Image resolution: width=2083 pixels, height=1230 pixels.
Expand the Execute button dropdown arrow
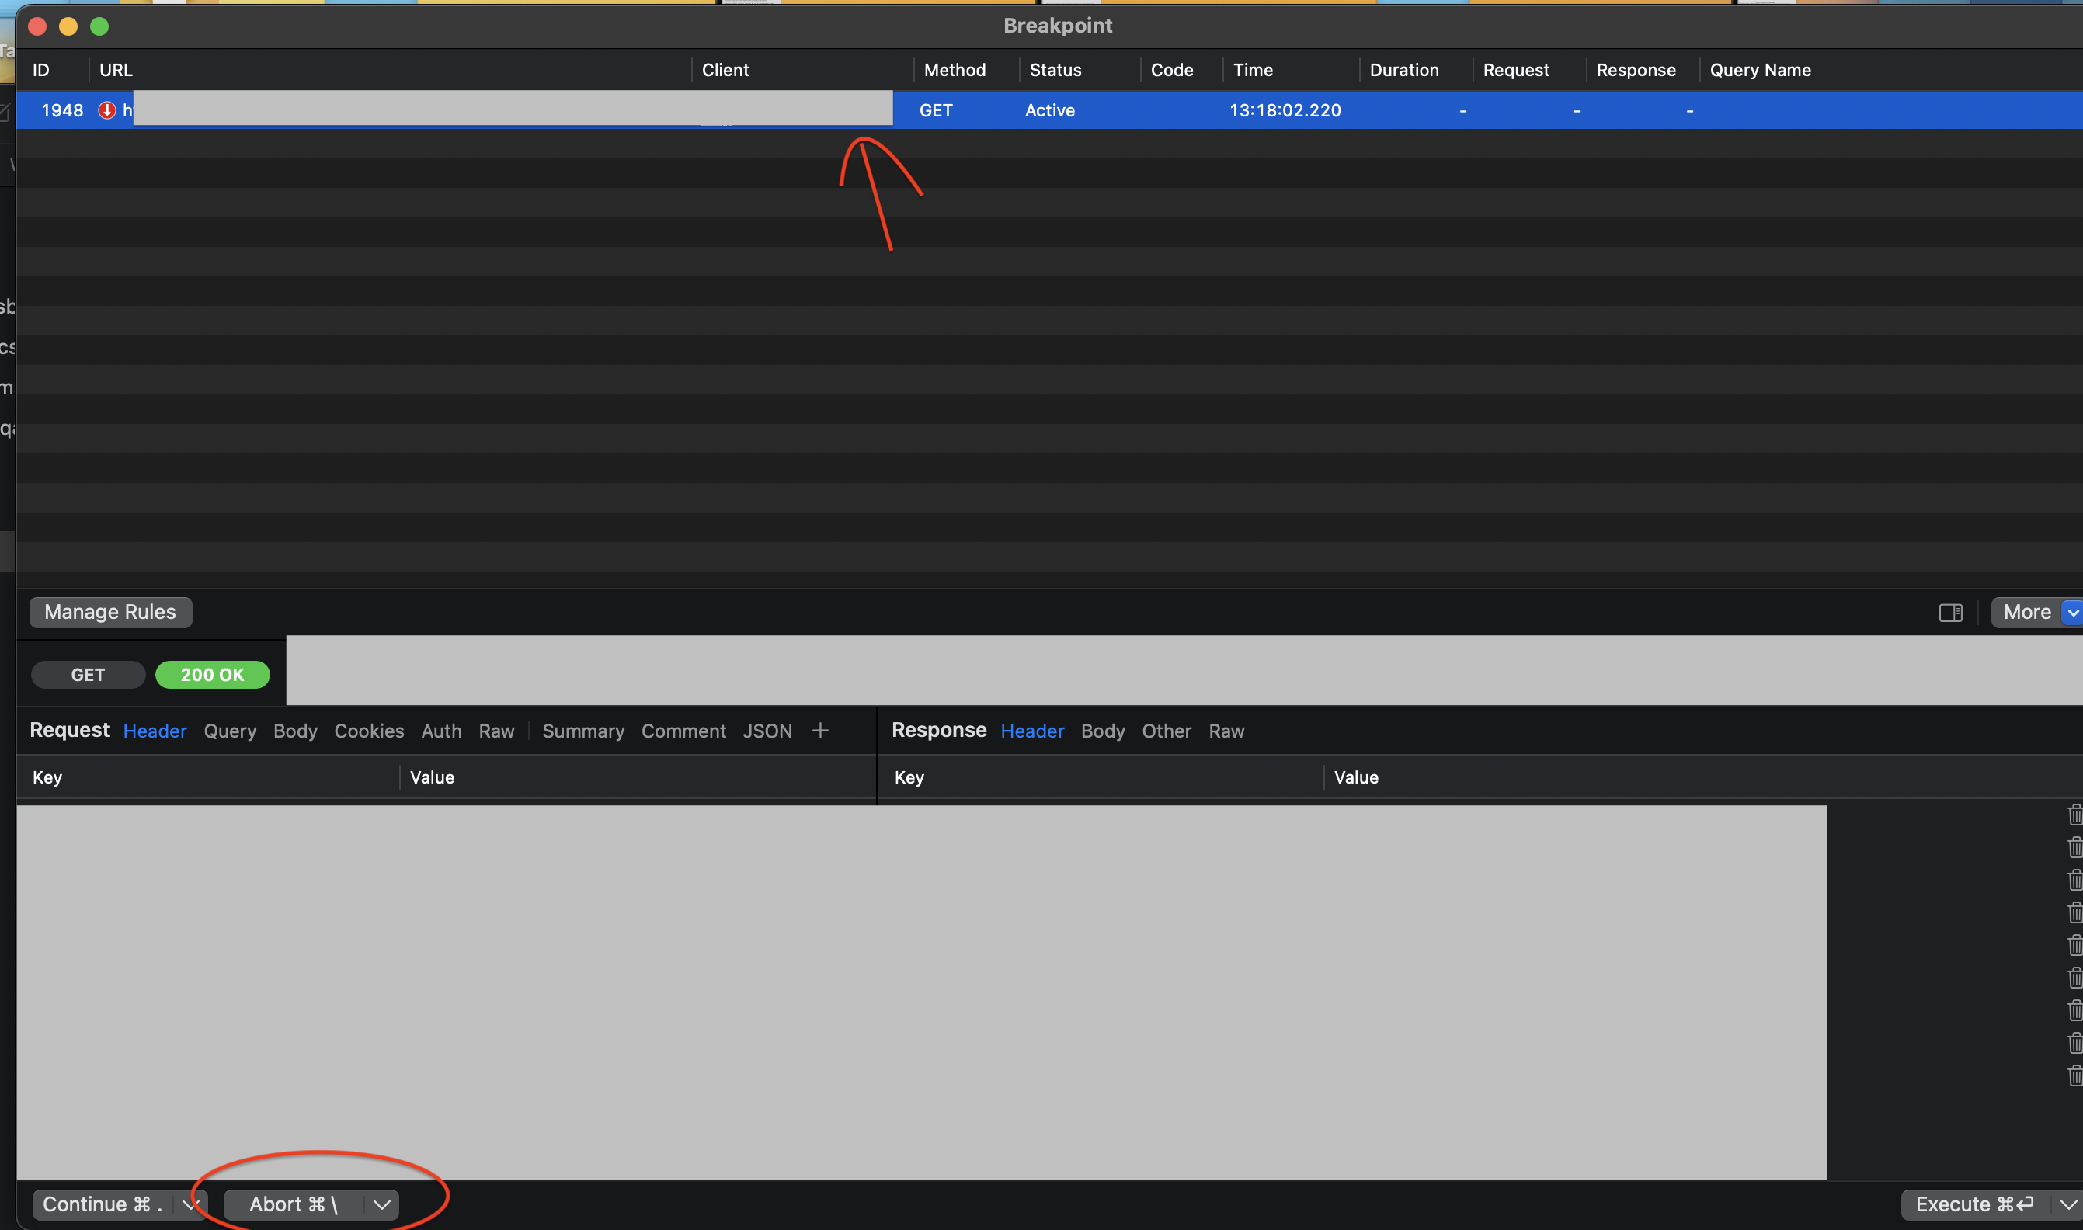pos(2067,1204)
